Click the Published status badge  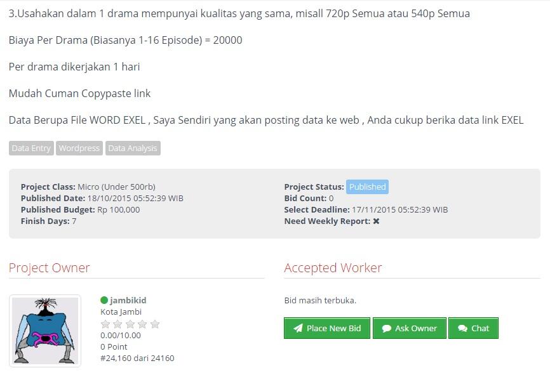tap(367, 187)
